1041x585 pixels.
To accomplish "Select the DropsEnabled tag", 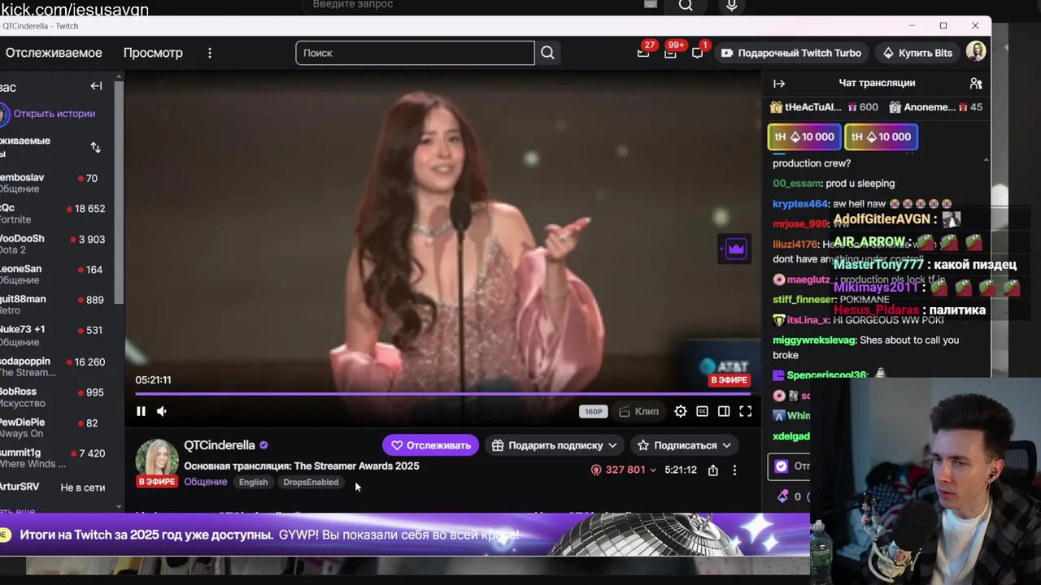I will click(x=311, y=482).
